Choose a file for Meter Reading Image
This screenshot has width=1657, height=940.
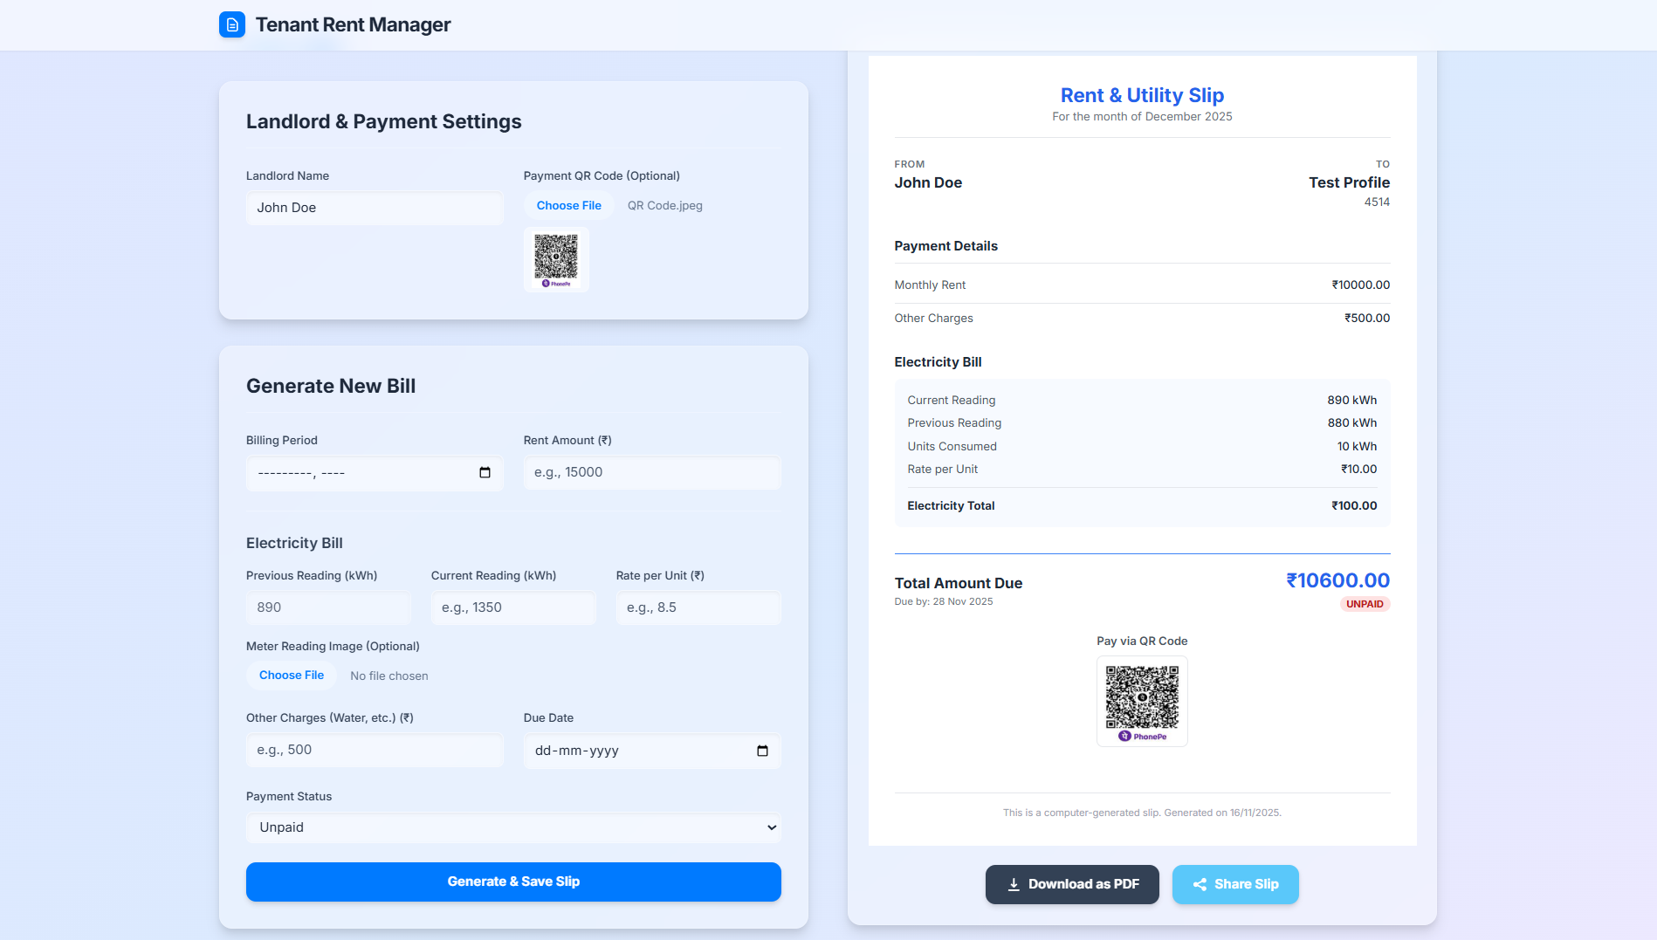[291, 675]
